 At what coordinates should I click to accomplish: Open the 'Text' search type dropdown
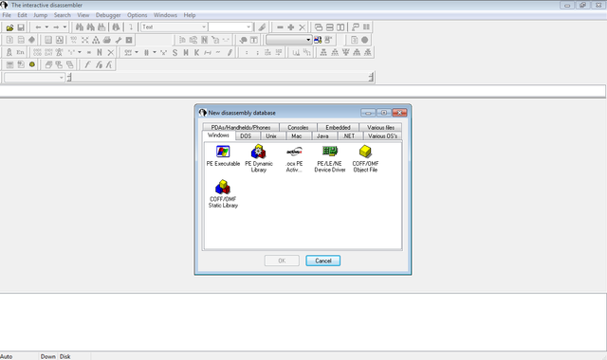pyautogui.click(x=204, y=27)
